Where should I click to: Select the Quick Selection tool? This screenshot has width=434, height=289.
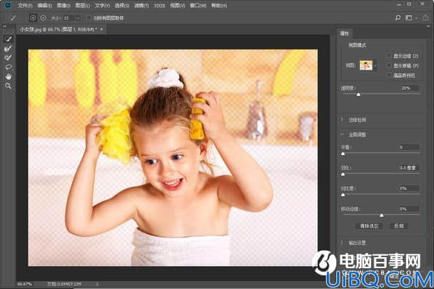pos(8,39)
